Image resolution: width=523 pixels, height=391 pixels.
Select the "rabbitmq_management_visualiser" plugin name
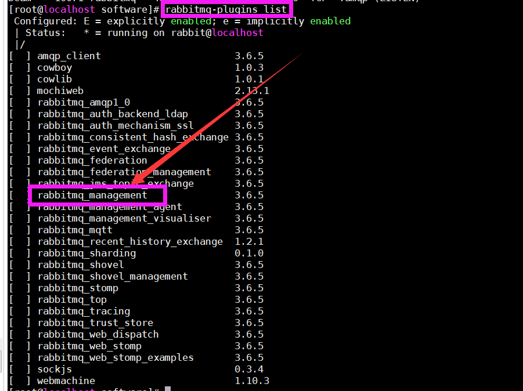(x=124, y=218)
